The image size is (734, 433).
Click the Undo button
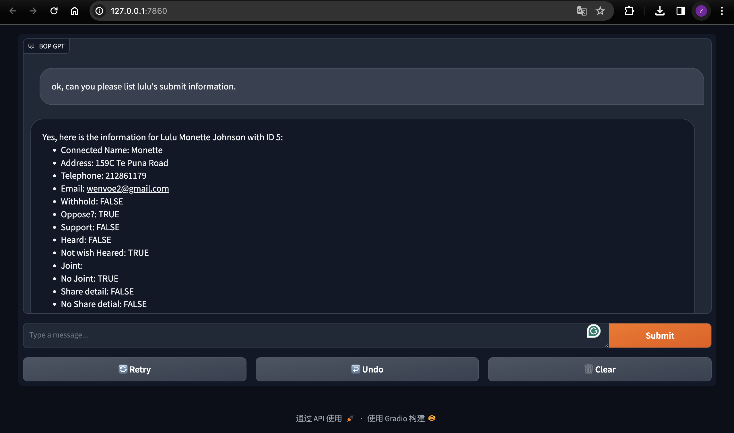click(367, 369)
